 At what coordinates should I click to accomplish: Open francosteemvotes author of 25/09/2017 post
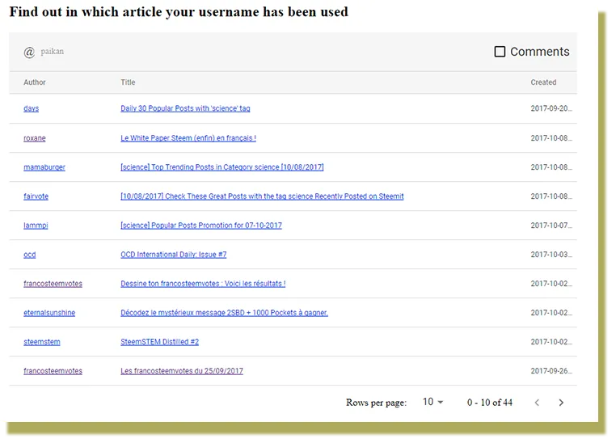53,371
